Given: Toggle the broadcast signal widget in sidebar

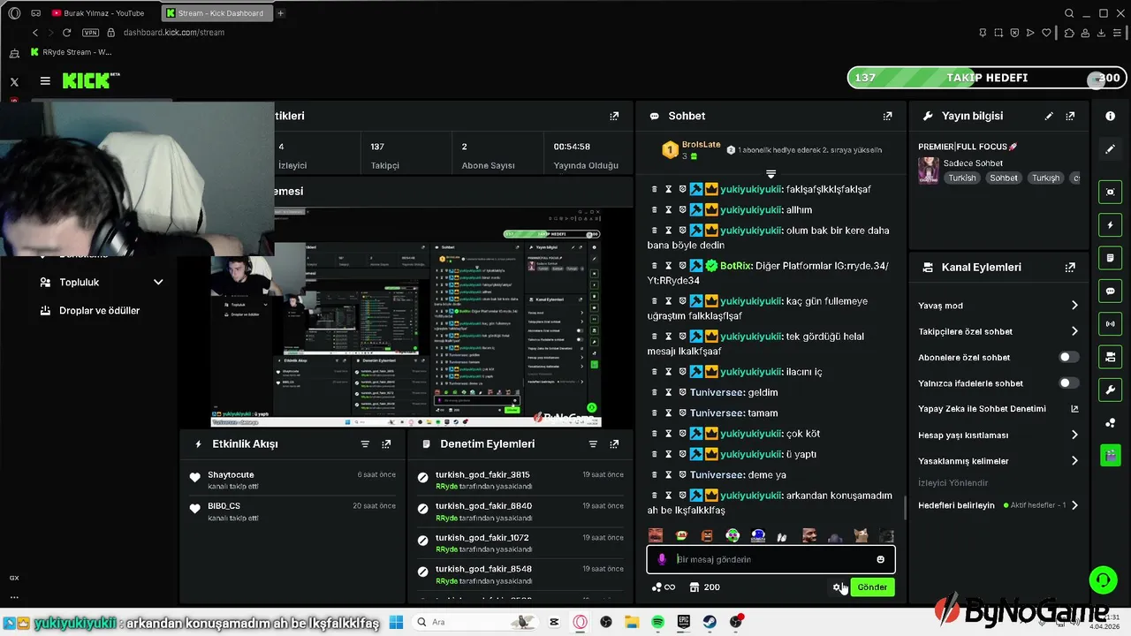Looking at the screenshot, I should pyautogui.click(x=1111, y=324).
